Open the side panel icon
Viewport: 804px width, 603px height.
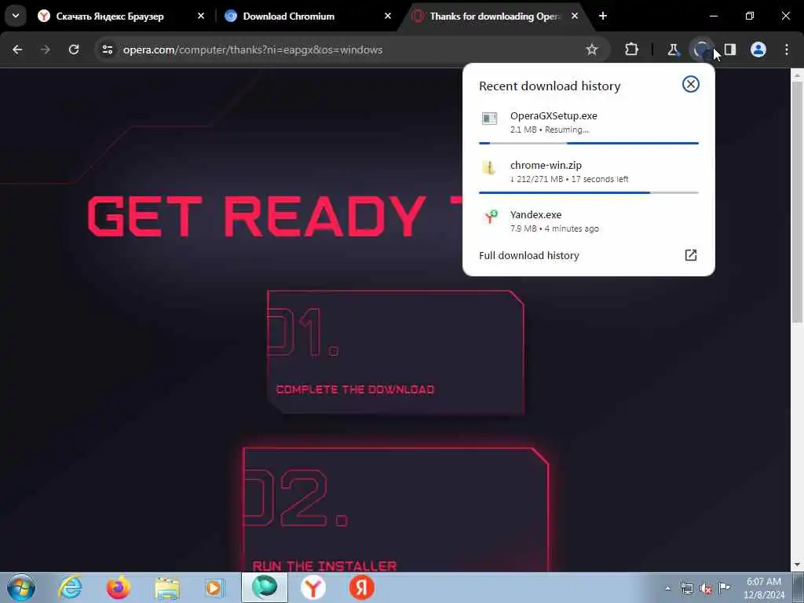tap(730, 49)
